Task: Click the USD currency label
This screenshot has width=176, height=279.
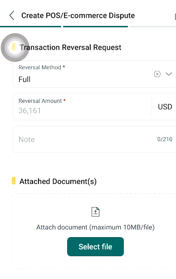Action: 165,107
